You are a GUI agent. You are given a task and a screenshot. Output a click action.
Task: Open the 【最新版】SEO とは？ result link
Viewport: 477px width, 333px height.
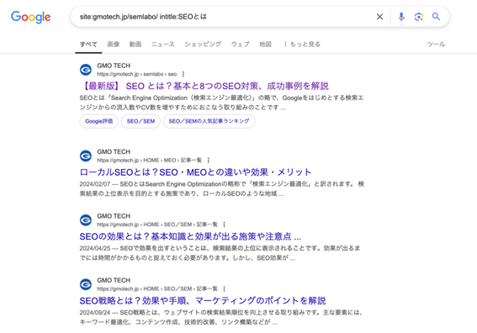(x=205, y=86)
